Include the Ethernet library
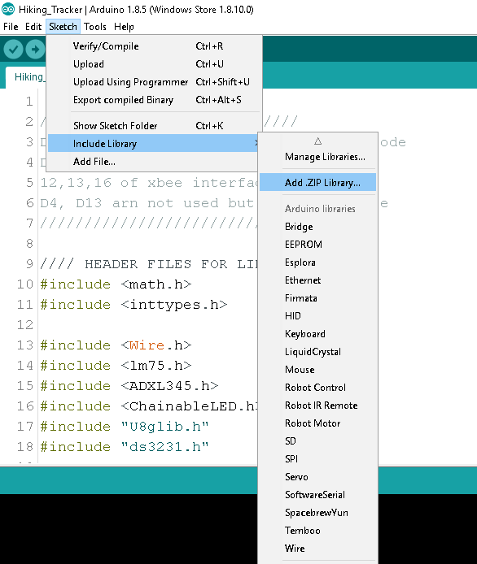The image size is (477, 564). tap(317, 280)
